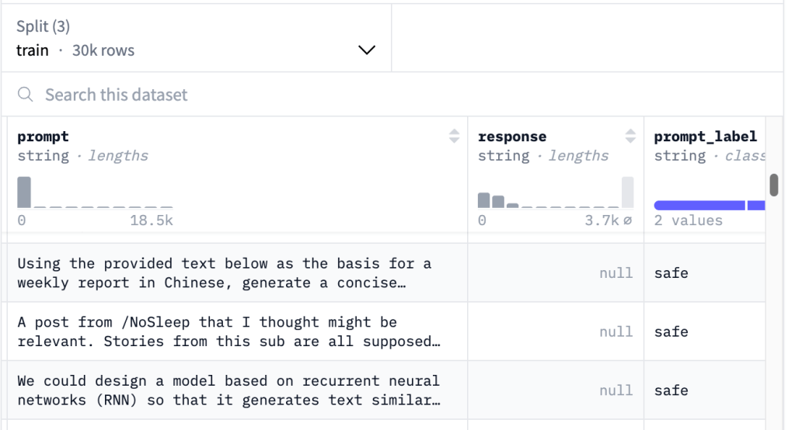Select the tall prompt length histogram bar
Viewport: 795px width, 430px height.
tap(24, 192)
